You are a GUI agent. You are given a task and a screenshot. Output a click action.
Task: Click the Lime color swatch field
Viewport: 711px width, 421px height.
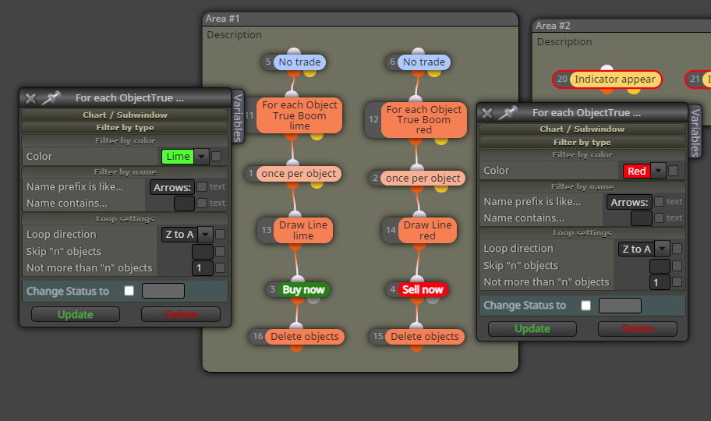(x=178, y=157)
